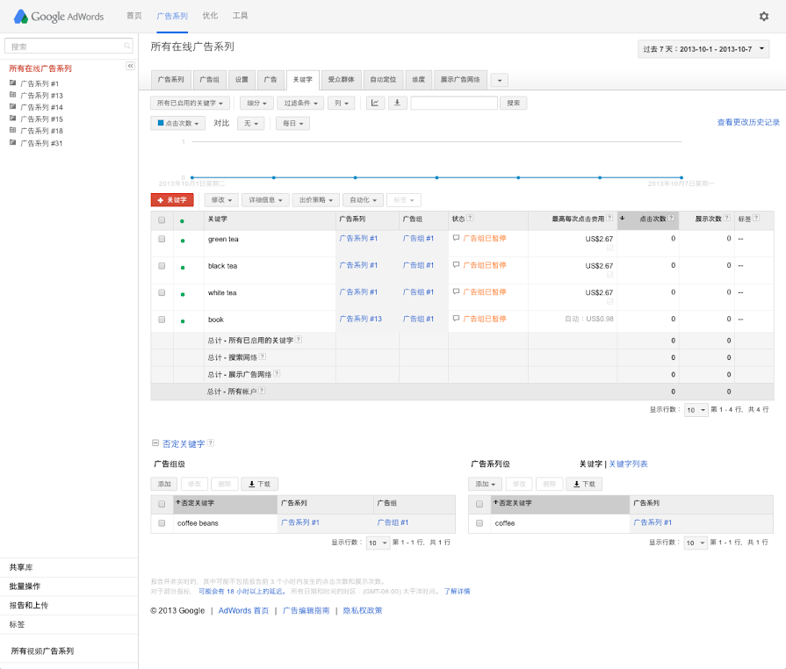The width and height of the screenshot is (786, 669).
Task: Check the box for green tea keyword
Action: (162, 238)
